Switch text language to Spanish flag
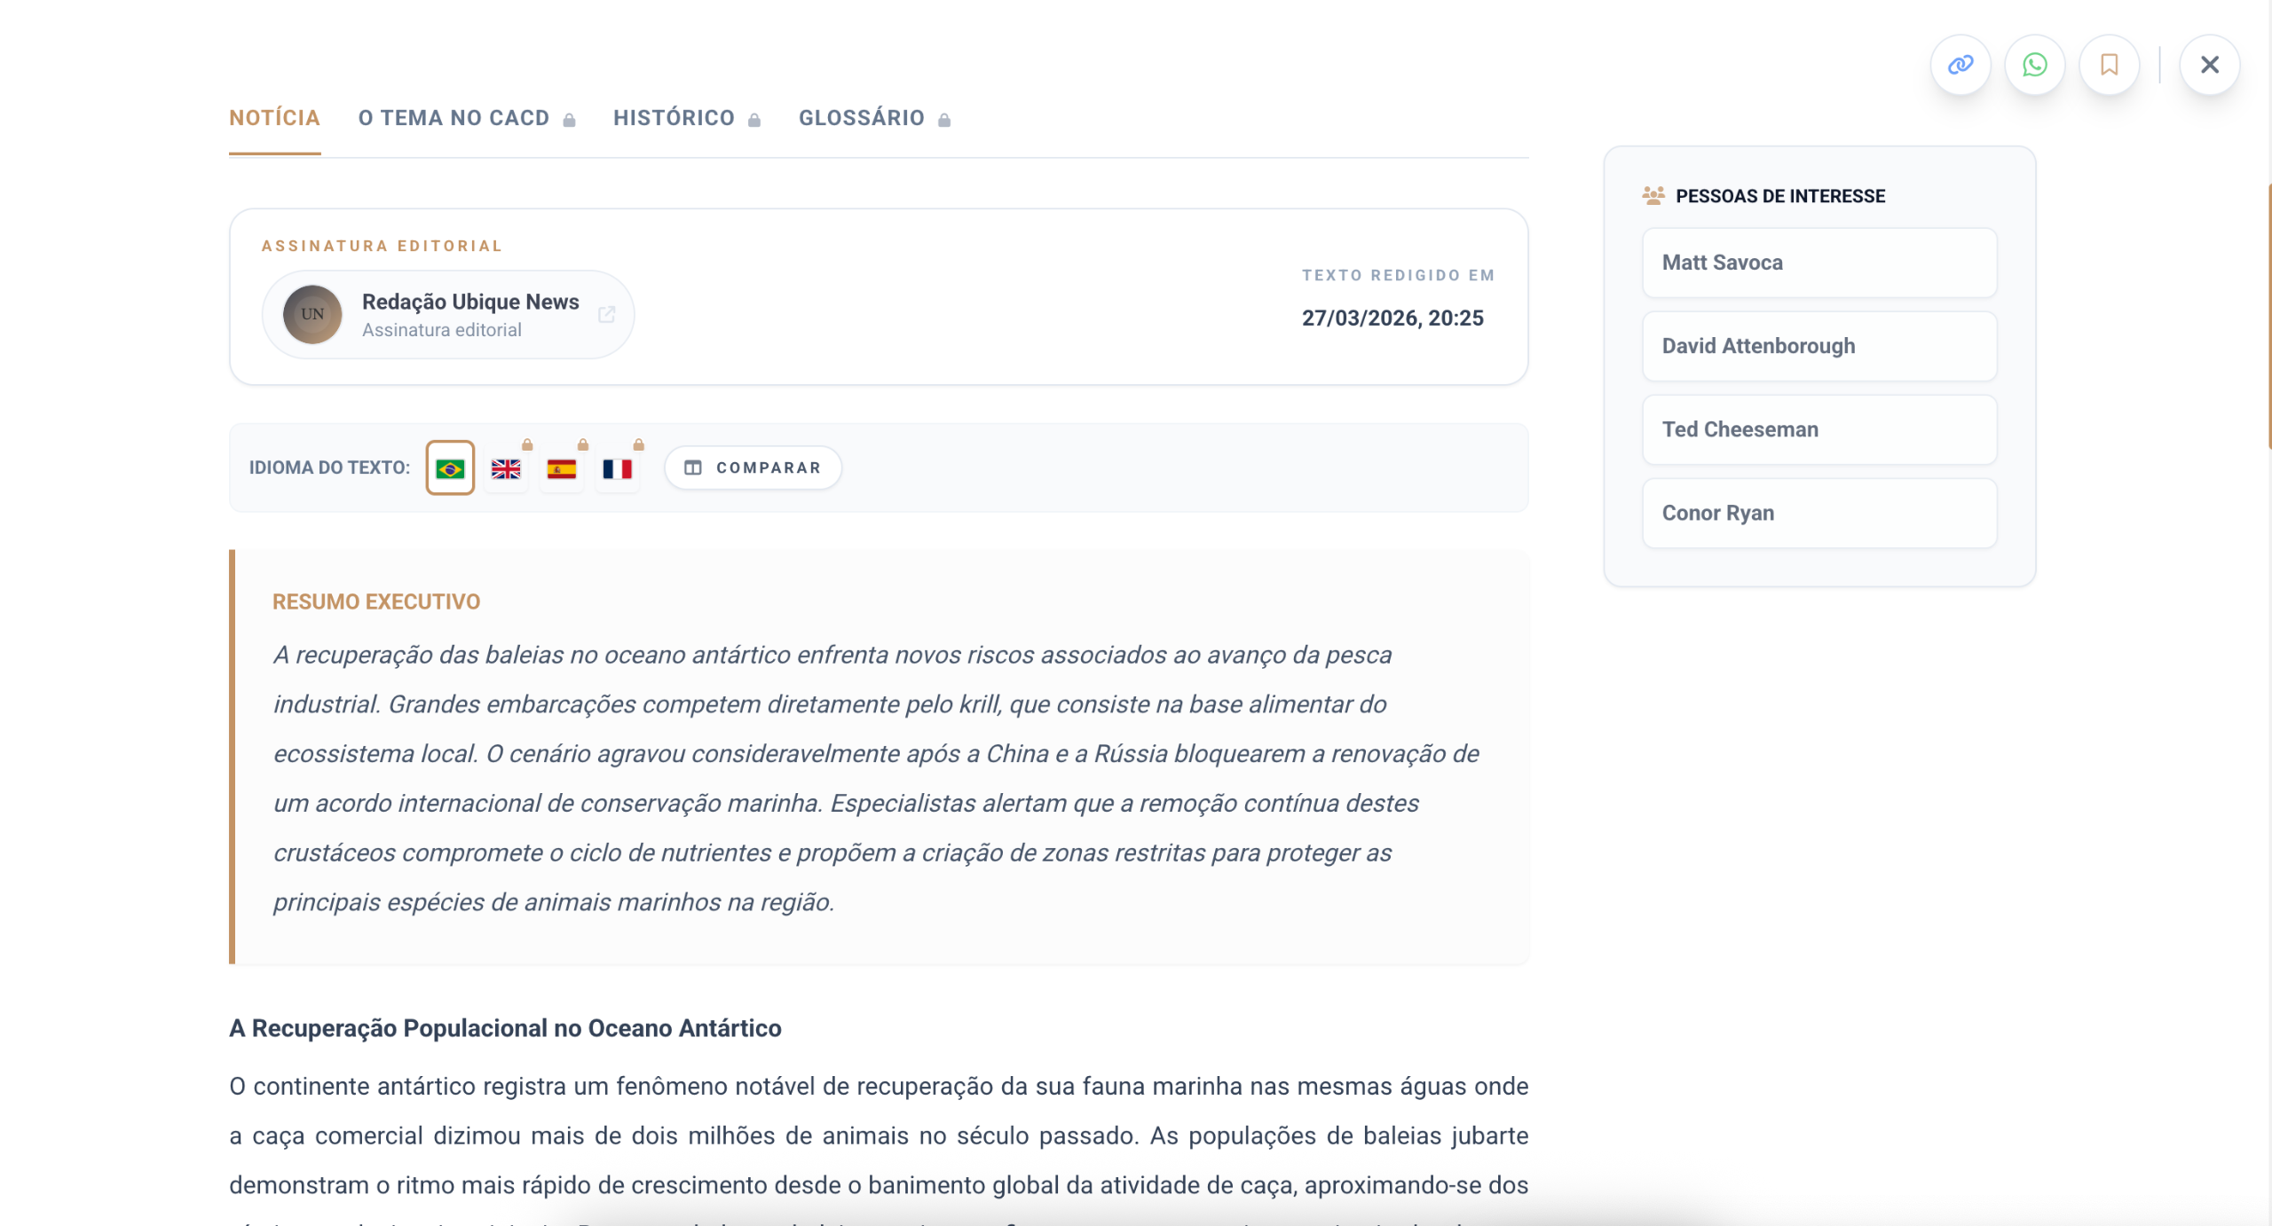 pos(562,468)
